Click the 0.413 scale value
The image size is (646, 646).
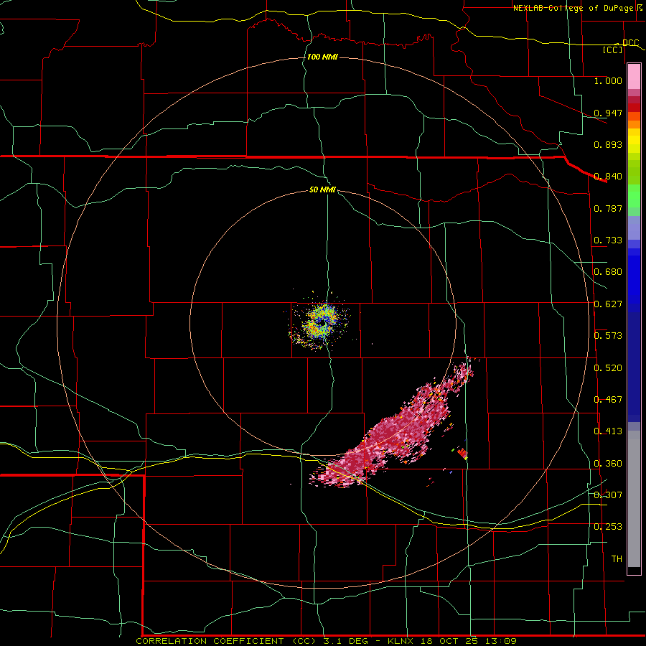(x=608, y=431)
